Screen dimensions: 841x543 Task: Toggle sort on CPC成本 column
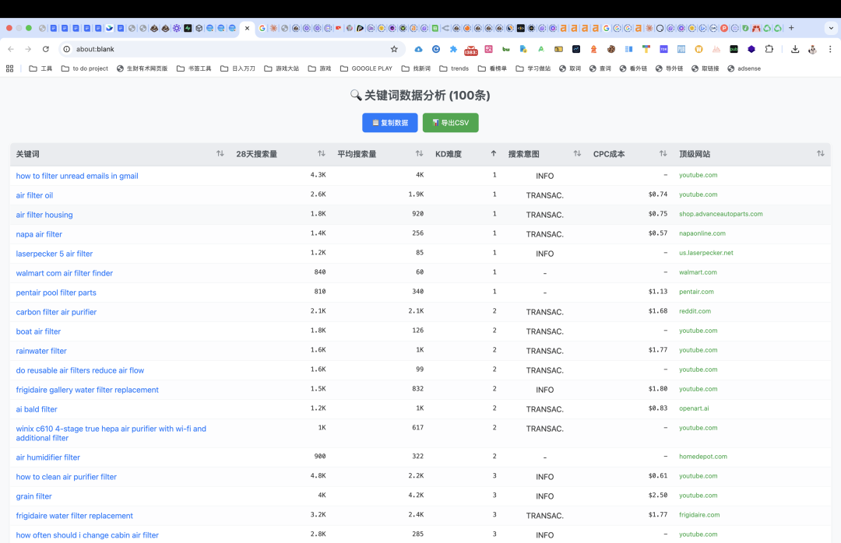(663, 154)
